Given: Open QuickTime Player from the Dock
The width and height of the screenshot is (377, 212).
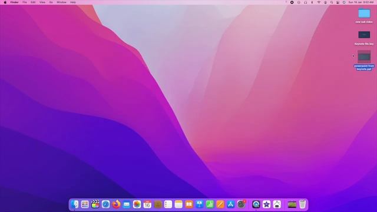Looking at the screenshot, I should point(256,204).
